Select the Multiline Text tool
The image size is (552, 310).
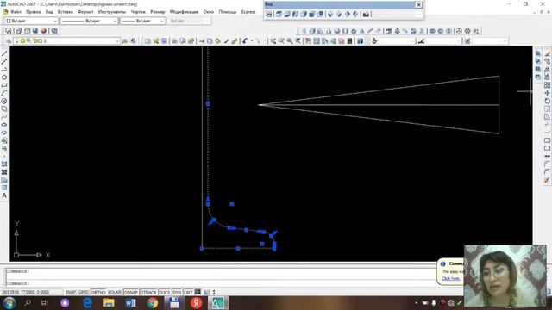pos(4,195)
